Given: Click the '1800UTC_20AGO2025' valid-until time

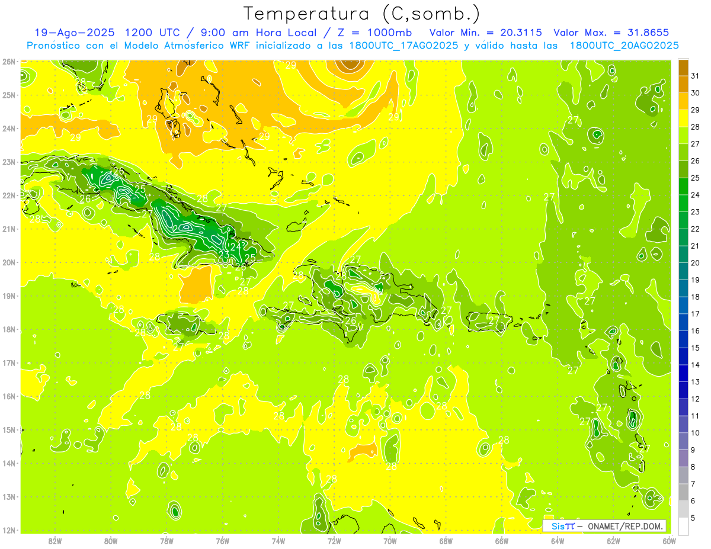Looking at the screenshot, I should (624, 46).
